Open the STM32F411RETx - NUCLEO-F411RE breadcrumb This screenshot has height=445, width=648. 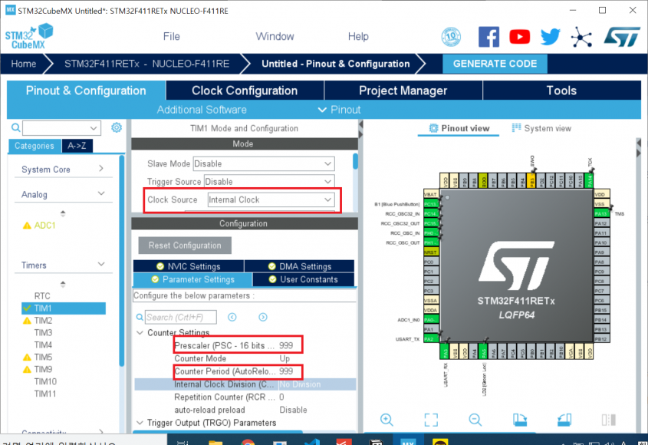tap(146, 64)
